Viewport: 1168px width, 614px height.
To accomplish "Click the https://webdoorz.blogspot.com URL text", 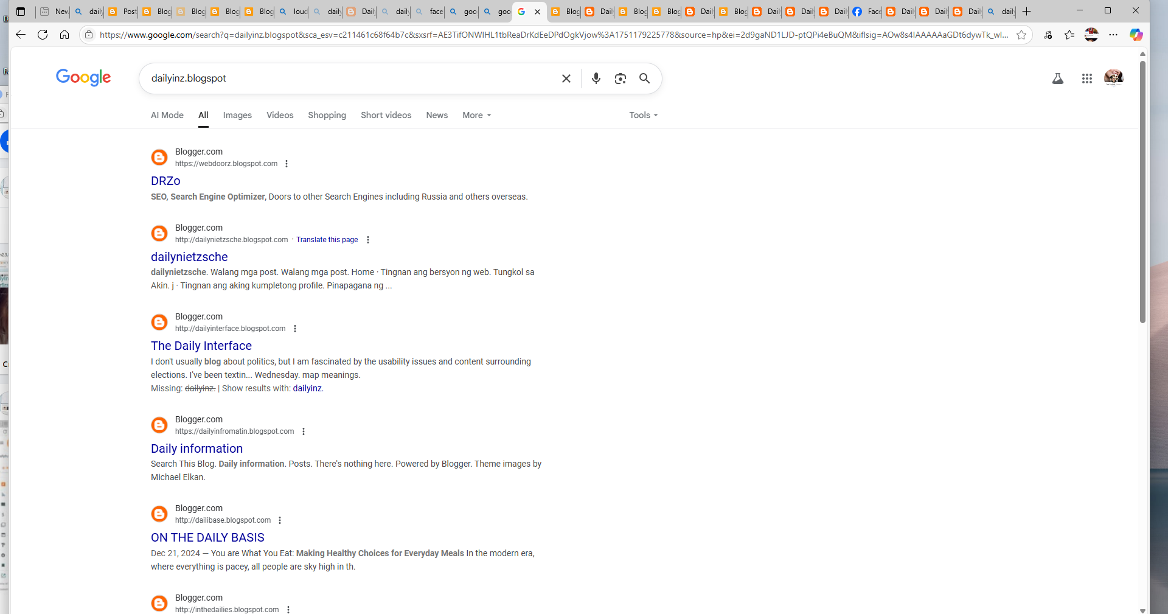I will [x=226, y=164].
